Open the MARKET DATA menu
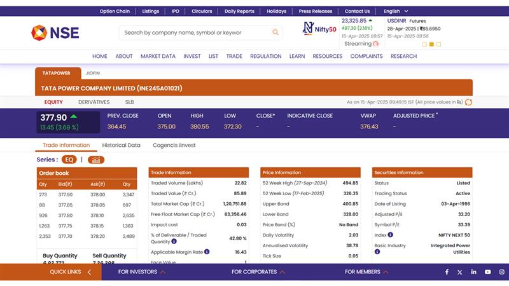This screenshot has width=509, height=286. coord(158,56)
